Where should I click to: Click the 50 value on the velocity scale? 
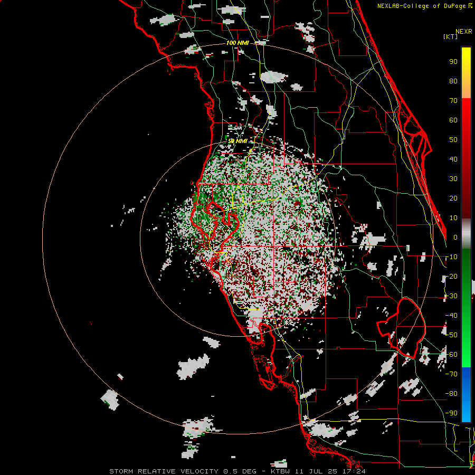click(453, 140)
